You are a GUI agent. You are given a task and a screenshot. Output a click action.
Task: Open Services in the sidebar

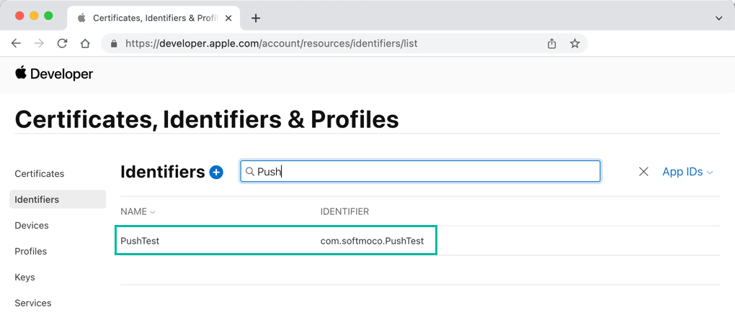click(x=33, y=303)
